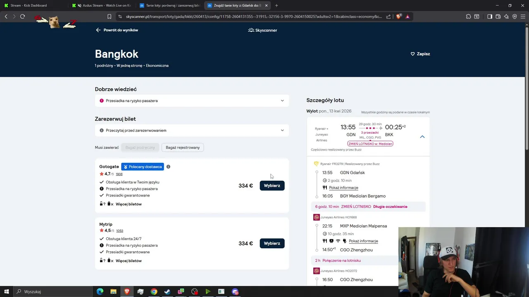
Task: Switch to Tanie loty: porównaj tab
Action: pyautogui.click(x=169, y=5)
